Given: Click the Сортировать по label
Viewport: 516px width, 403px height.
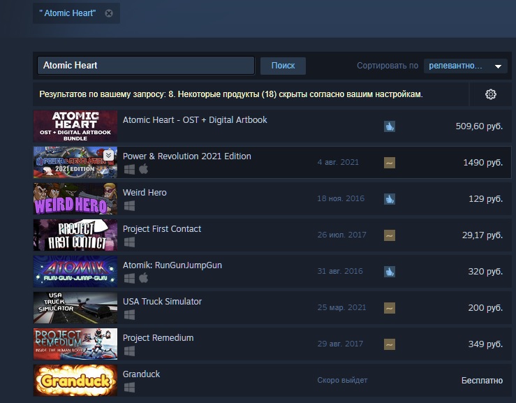Looking at the screenshot, I should tap(388, 66).
